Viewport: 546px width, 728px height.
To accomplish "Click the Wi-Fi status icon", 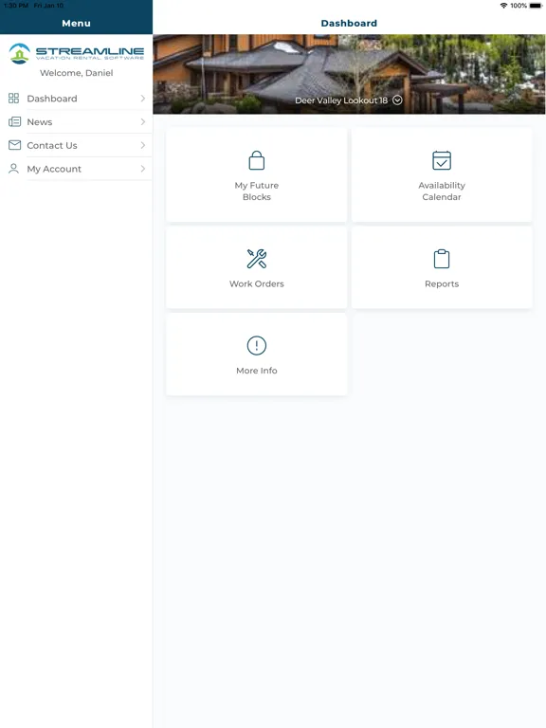I will pyautogui.click(x=503, y=6).
